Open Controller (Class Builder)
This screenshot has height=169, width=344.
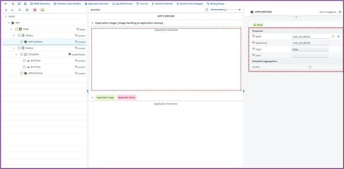click(67, 4)
